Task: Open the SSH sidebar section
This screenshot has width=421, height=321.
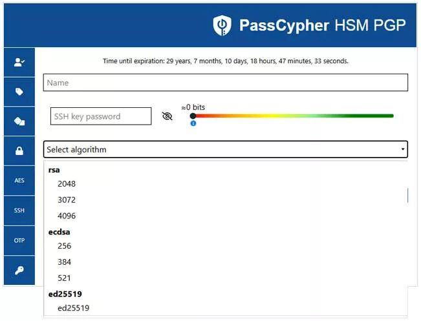Action: (19, 211)
